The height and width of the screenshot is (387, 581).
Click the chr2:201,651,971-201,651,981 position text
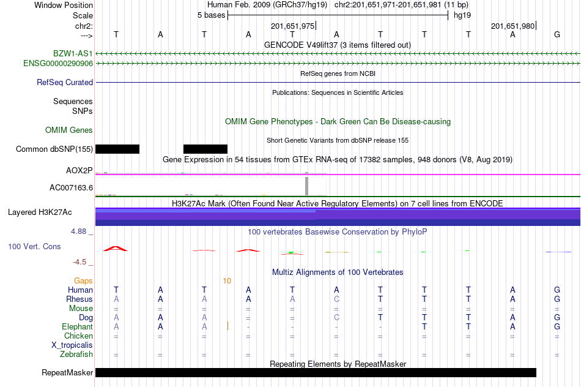point(401,5)
